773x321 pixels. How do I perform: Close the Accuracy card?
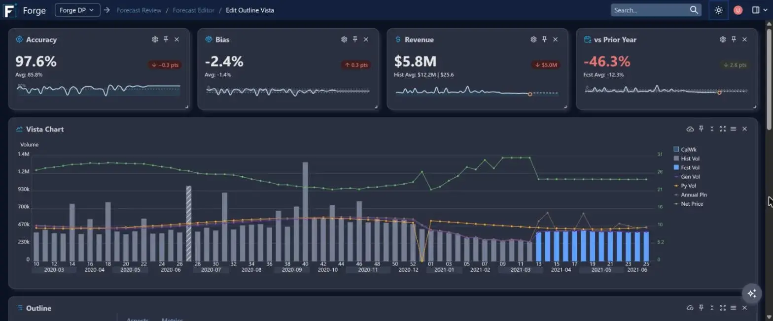176,39
